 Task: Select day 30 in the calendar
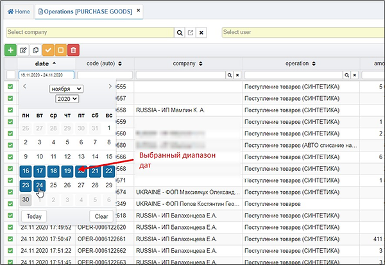tap(26, 200)
